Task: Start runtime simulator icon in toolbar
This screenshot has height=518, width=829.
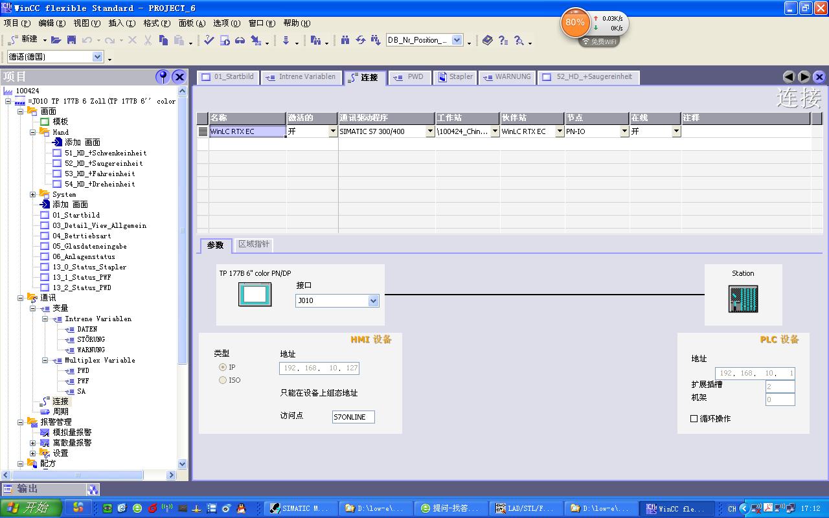Action: (x=225, y=40)
